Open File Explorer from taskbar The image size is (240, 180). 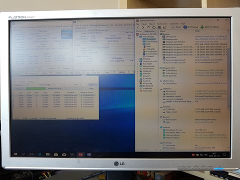[47, 154]
